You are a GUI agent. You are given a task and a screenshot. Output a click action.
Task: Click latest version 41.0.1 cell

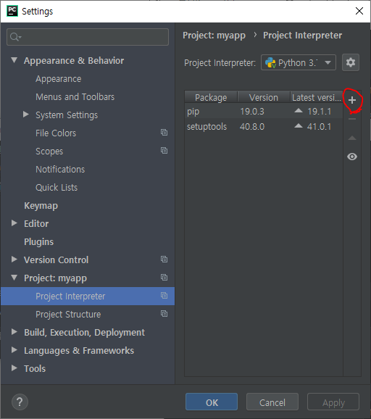(319, 126)
